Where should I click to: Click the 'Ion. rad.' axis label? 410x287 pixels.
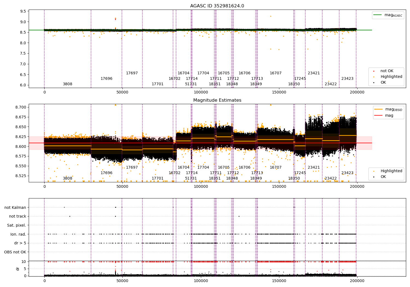point(18,234)
